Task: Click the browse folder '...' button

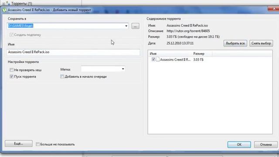Action: click(135, 26)
